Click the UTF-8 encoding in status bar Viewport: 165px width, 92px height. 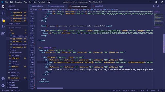coord(133,90)
